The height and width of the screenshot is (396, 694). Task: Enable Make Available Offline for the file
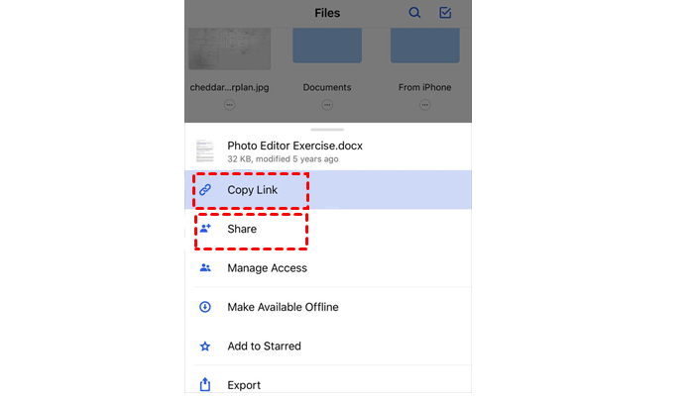[x=283, y=307]
